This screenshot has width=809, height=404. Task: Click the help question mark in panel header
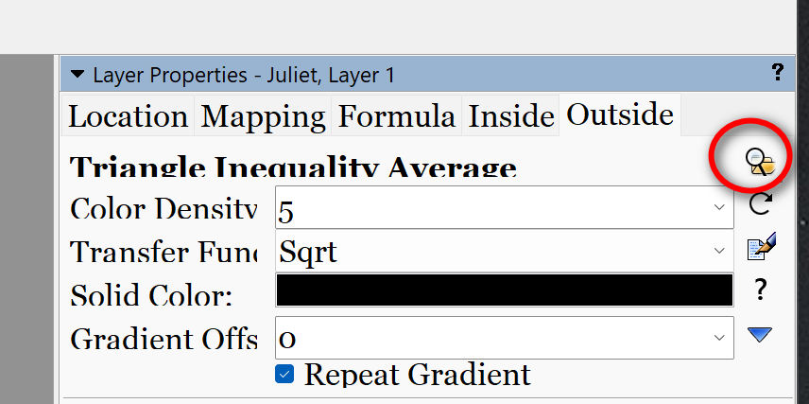pos(778,72)
